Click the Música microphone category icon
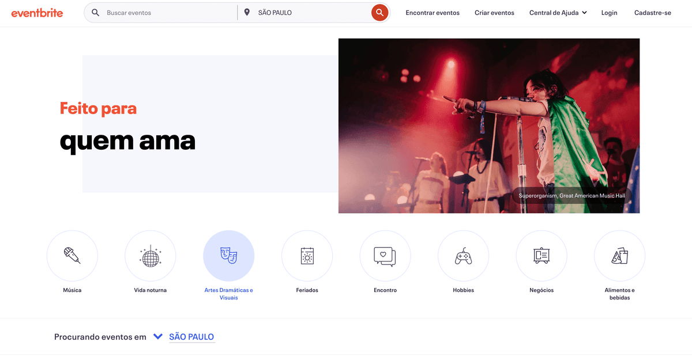 pos(72,256)
